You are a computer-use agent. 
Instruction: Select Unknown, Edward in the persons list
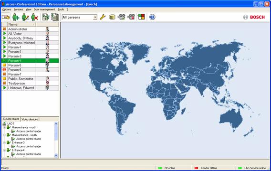point(30,88)
